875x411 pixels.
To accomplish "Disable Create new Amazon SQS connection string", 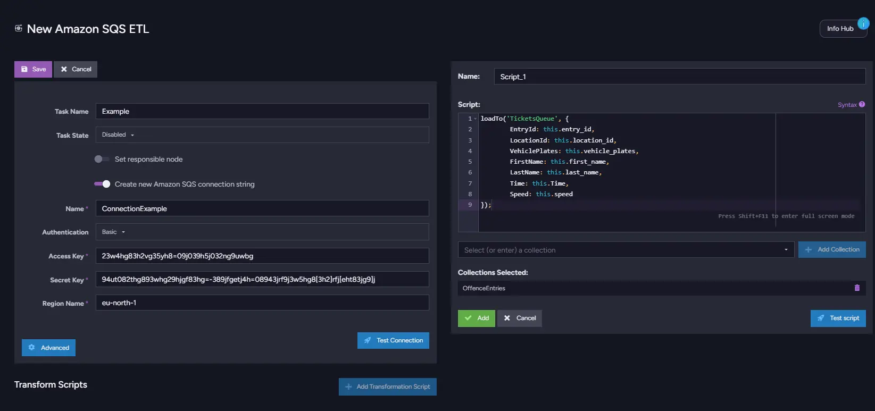I will point(102,184).
